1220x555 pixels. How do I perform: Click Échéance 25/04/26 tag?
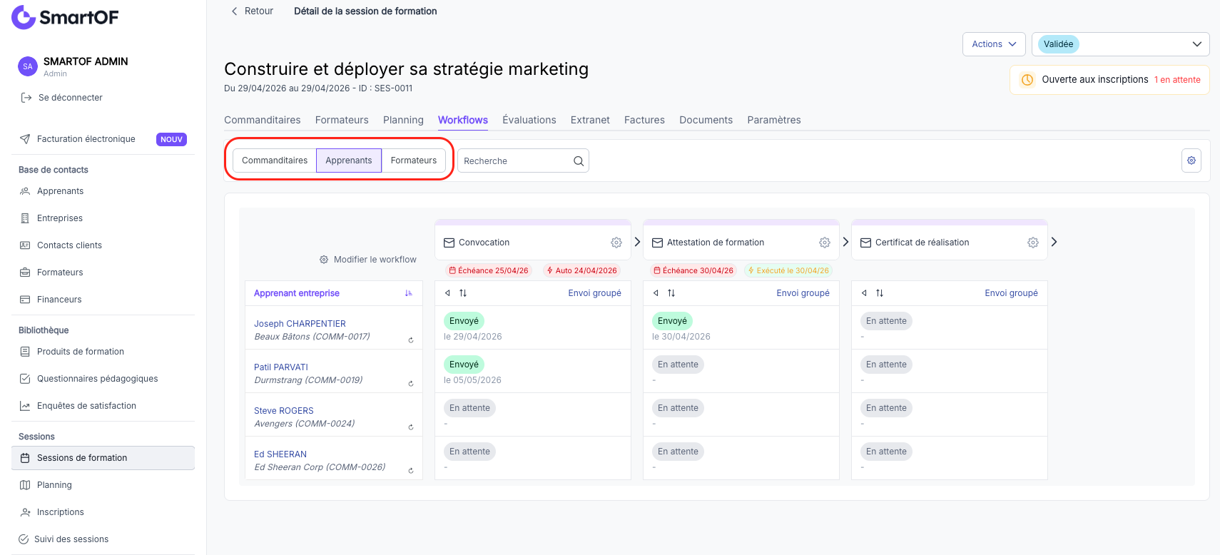coord(489,270)
